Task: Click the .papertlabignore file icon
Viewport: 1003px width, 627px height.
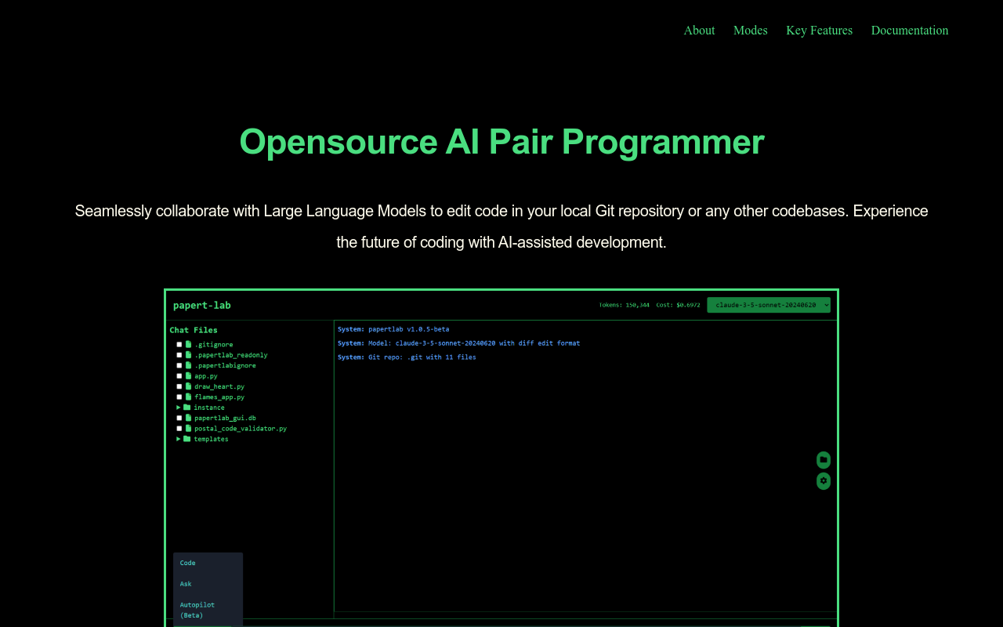Action: coord(189,365)
